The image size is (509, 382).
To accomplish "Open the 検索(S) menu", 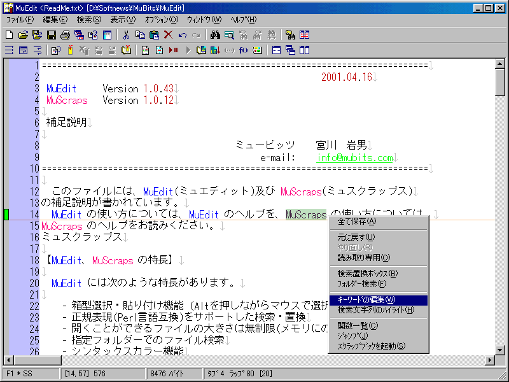I will (89, 20).
